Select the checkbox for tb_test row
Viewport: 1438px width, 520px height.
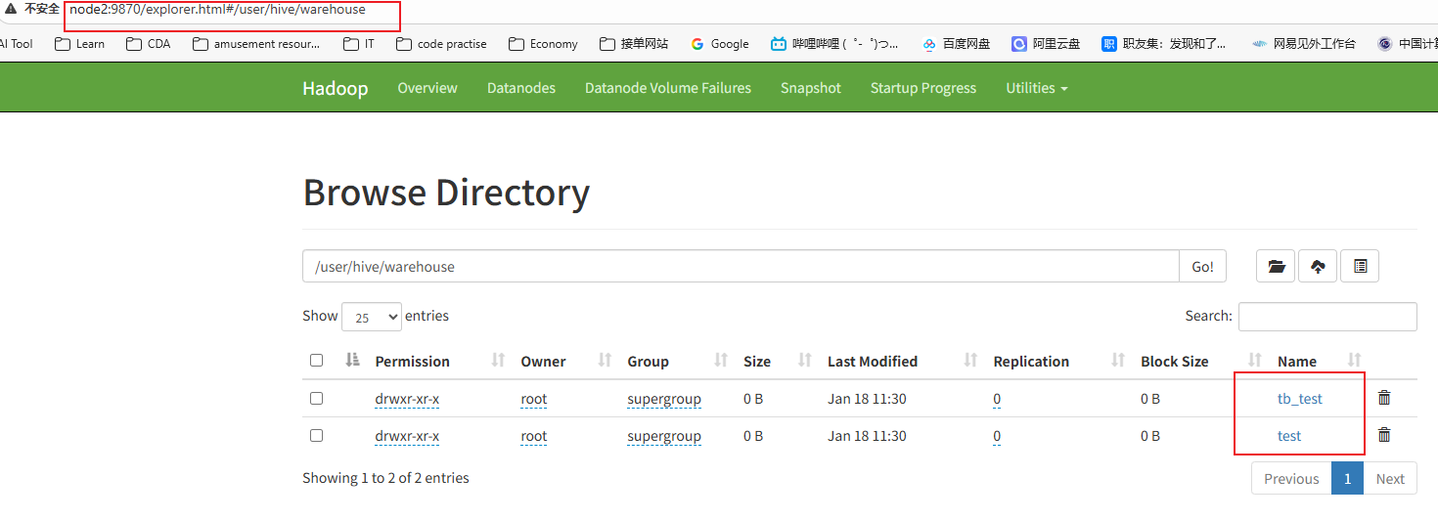pyautogui.click(x=316, y=398)
